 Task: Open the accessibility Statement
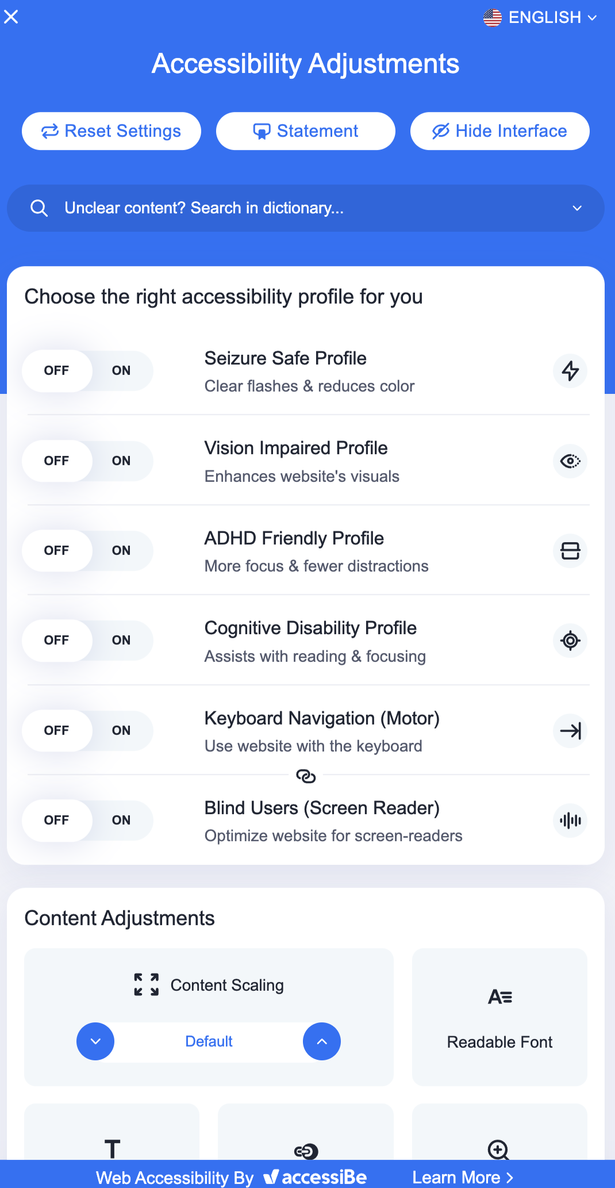306,131
